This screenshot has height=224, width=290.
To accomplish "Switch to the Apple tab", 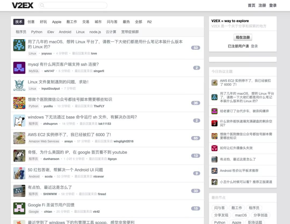I will tap(57, 22).
